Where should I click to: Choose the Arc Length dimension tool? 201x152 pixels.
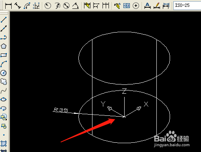27,6
